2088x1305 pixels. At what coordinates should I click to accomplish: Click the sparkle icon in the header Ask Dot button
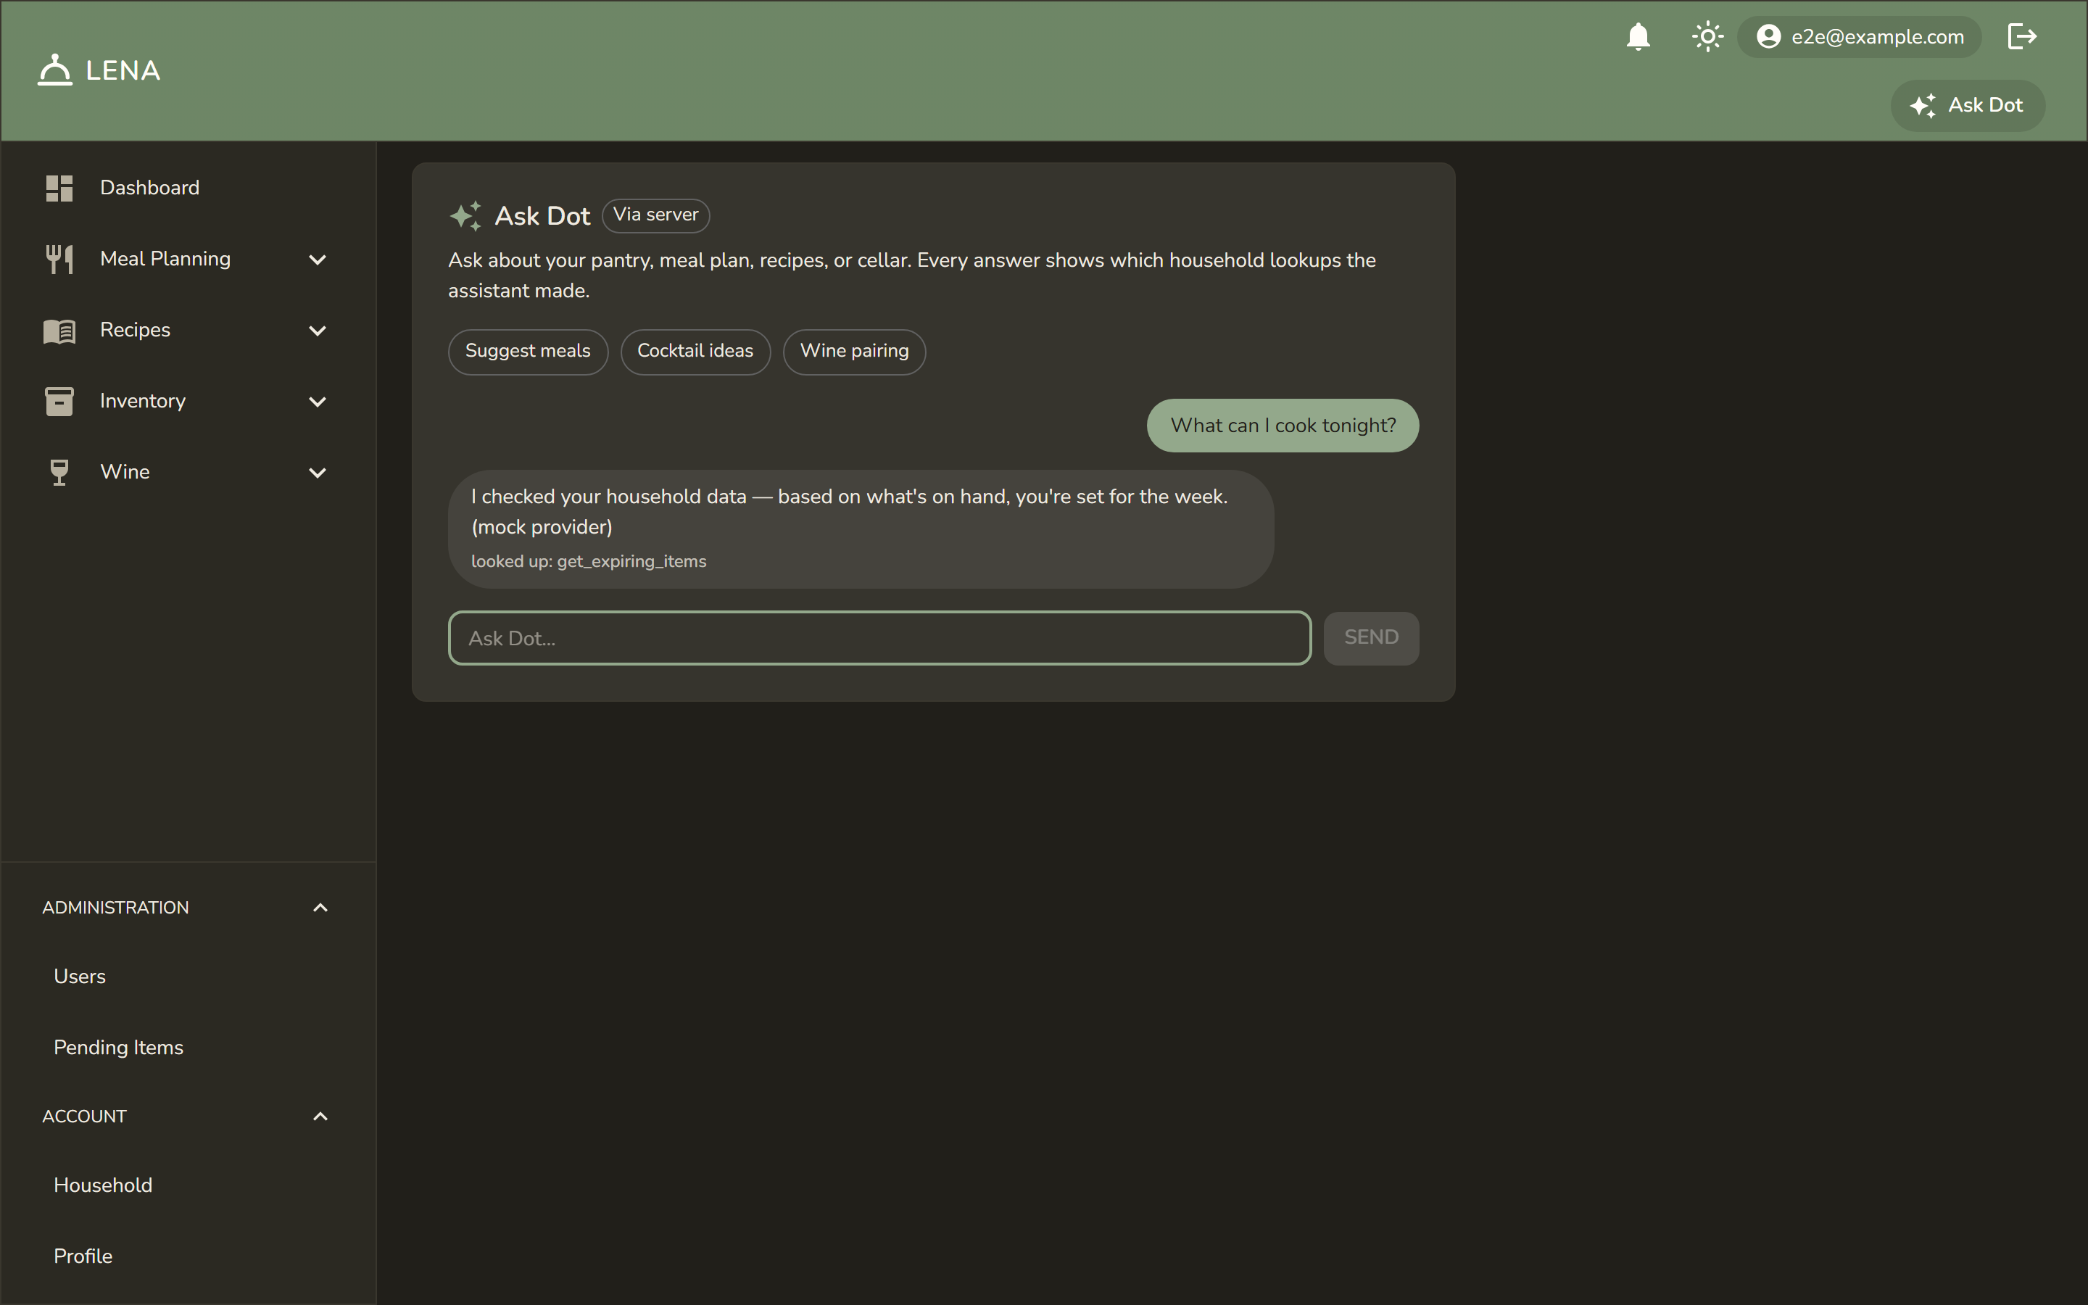click(1923, 105)
